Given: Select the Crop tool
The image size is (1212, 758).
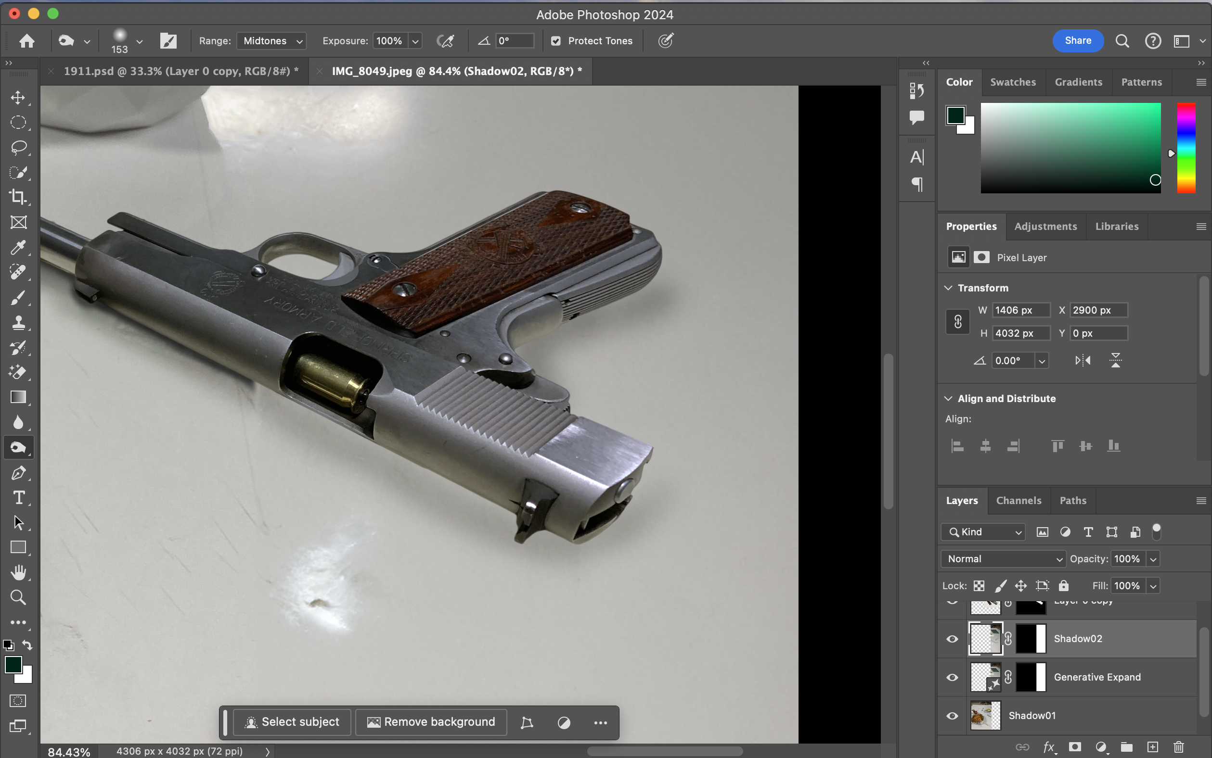Looking at the screenshot, I should click(x=18, y=197).
